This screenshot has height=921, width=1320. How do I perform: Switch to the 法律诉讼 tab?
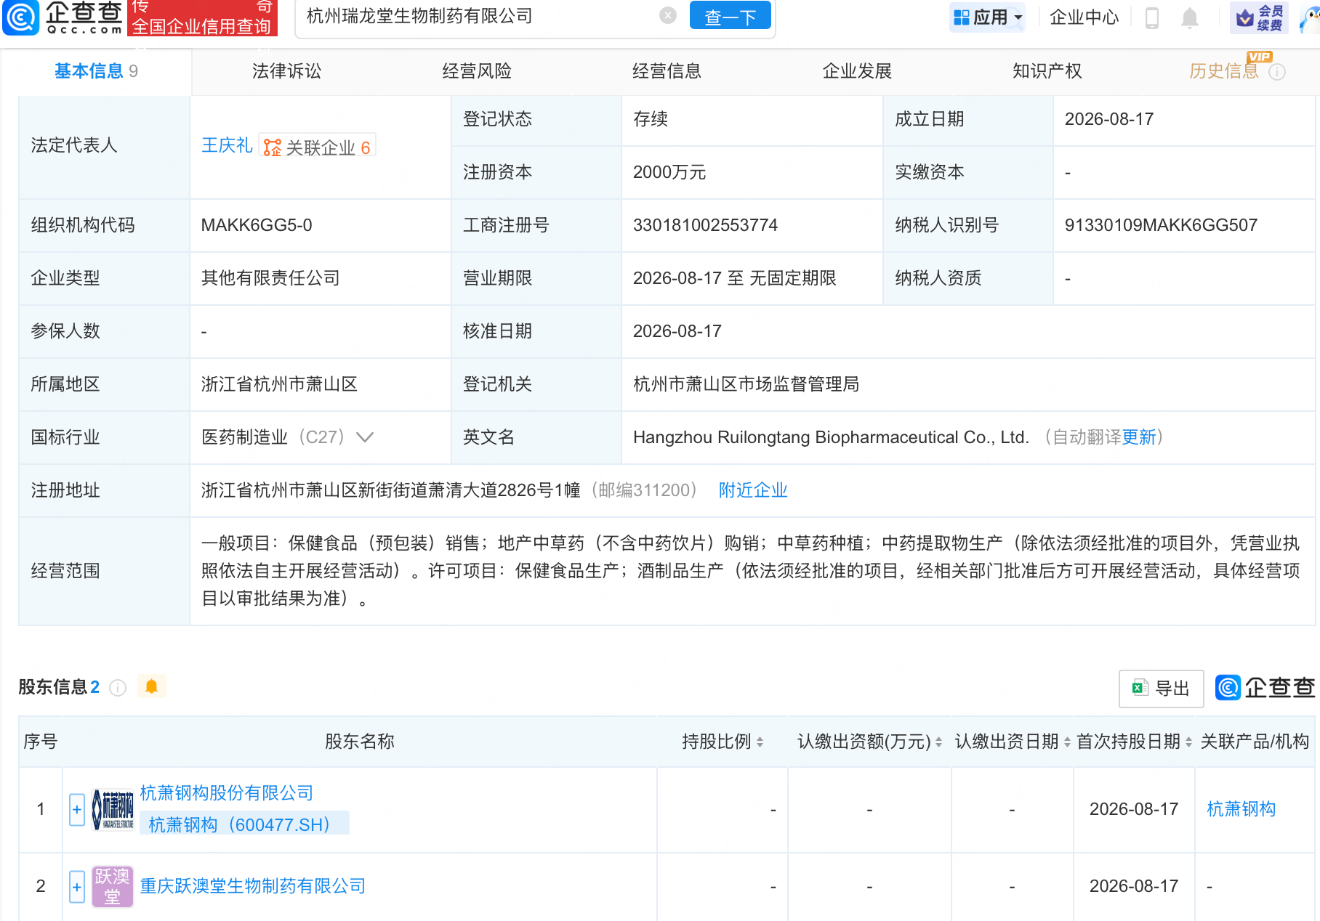(x=286, y=71)
